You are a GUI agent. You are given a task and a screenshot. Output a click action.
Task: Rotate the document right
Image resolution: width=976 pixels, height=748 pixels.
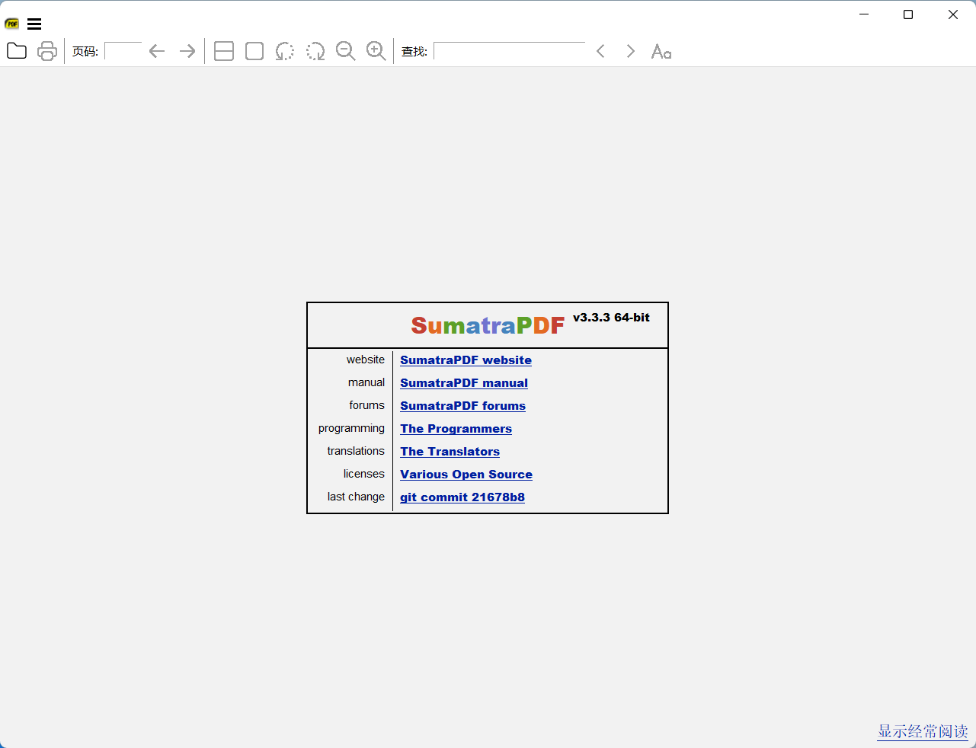tap(315, 51)
